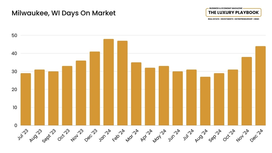
Task: Click the Real Estate Investments tagline
Action: coord(233,19)
